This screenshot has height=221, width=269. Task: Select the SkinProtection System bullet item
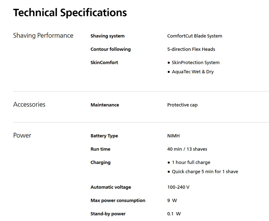tap(195, 62)
